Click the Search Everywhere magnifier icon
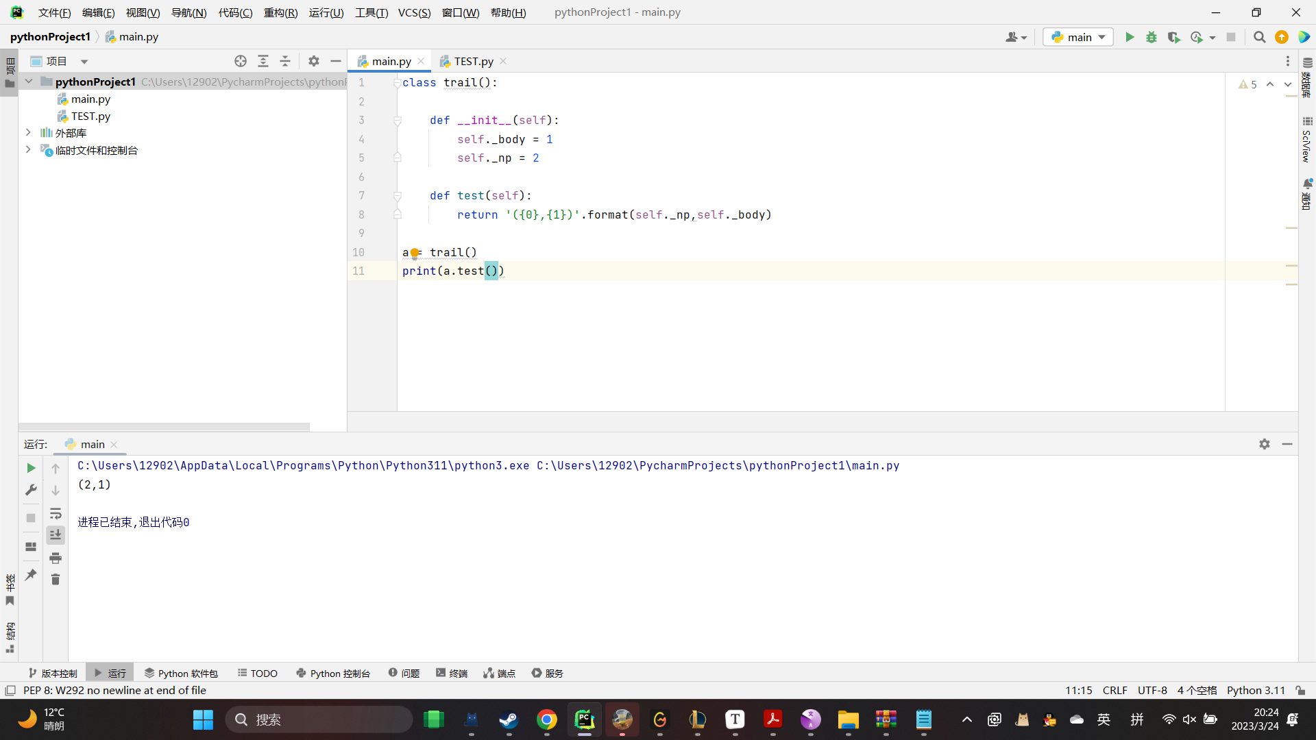 [1259, 37]
